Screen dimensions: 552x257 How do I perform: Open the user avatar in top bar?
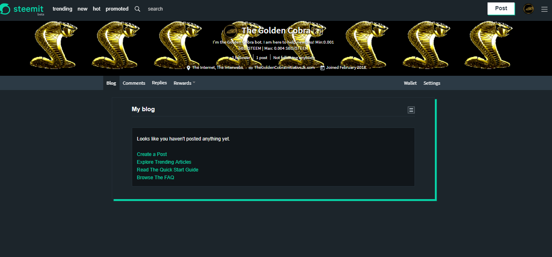pos(528,9)
